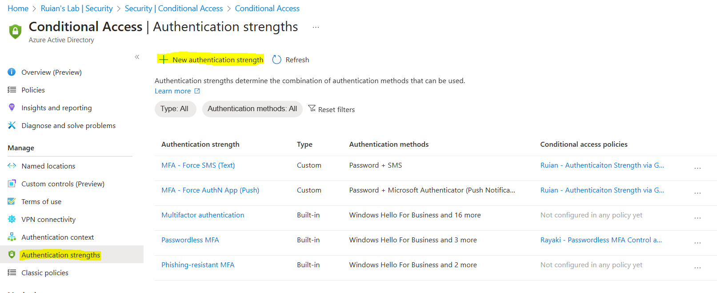The height and width of the screenshot is (293, 717).
Task: Open more options for Phishing-resistant MFA row
Action: click(697, 268)
